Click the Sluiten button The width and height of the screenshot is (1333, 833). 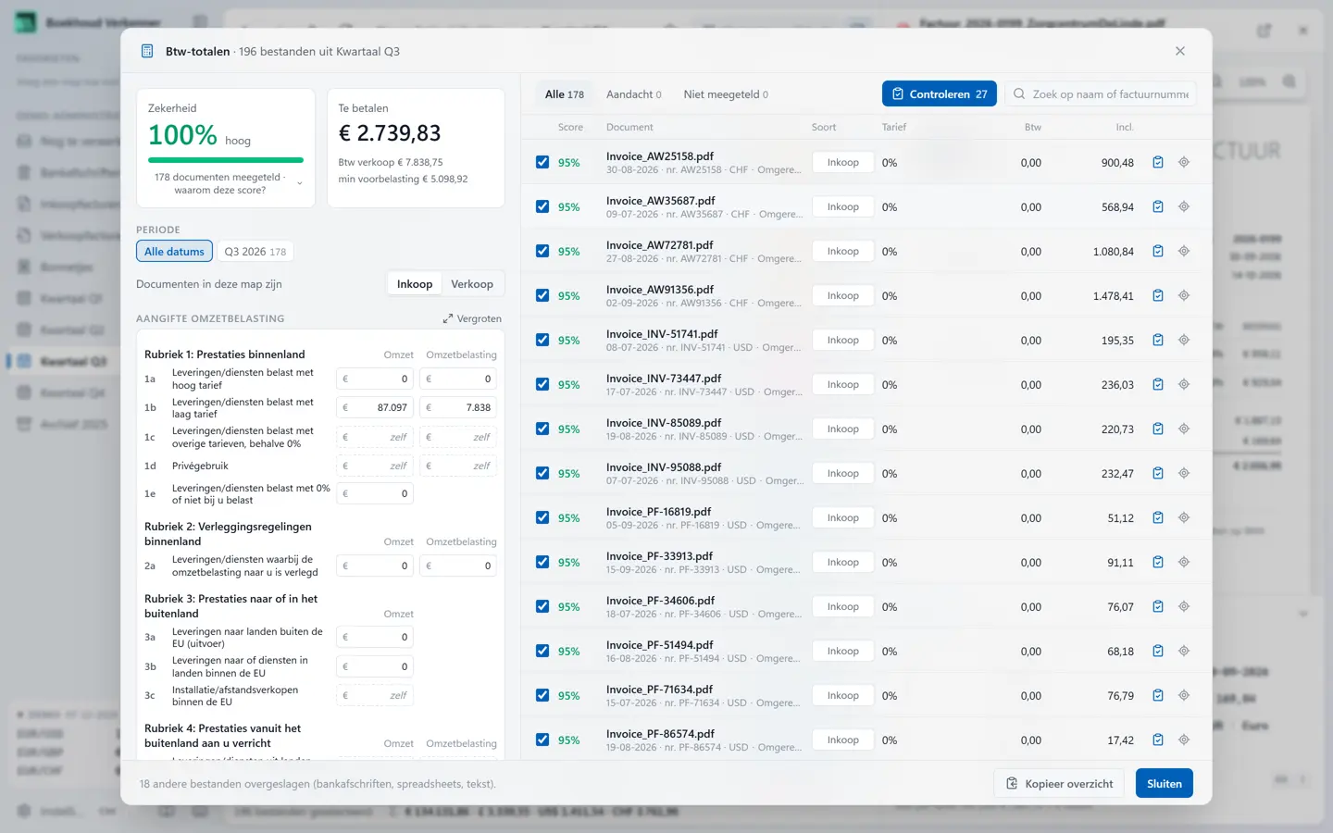(1164, 783)
